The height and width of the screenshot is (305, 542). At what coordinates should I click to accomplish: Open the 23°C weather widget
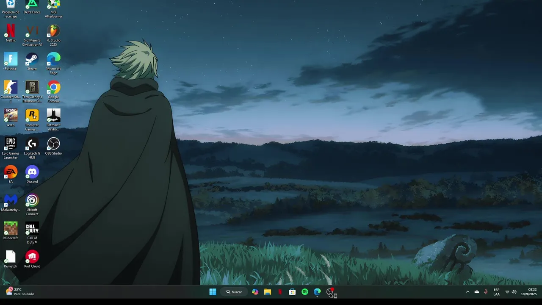pyautogui.click(x=20, y=292)
